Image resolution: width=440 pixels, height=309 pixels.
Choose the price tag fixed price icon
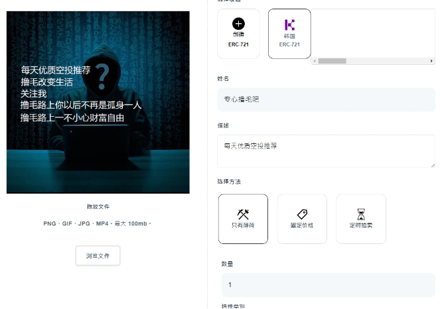tap(302, 214)
